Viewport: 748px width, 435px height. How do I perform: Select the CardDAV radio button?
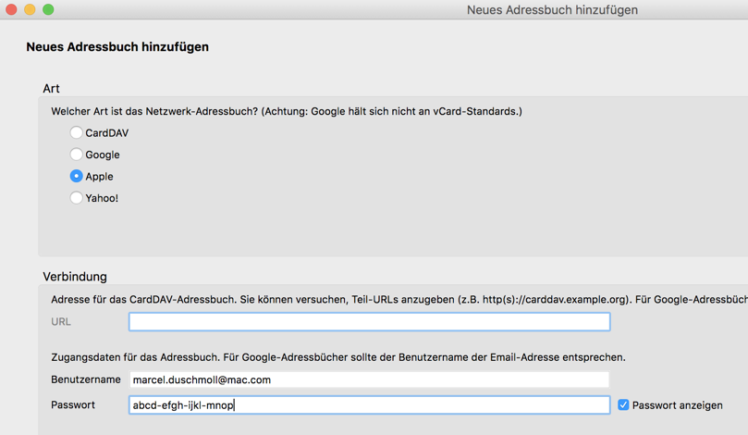point(77,133)
